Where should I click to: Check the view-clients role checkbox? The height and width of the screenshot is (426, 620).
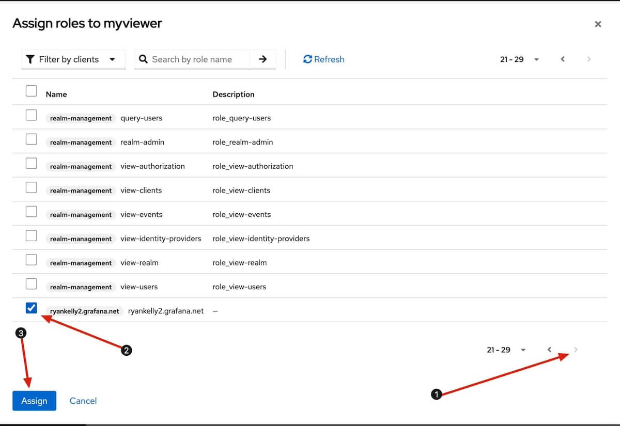[32, 187]
